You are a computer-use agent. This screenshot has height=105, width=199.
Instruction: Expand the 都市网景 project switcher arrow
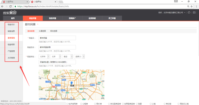38,24
